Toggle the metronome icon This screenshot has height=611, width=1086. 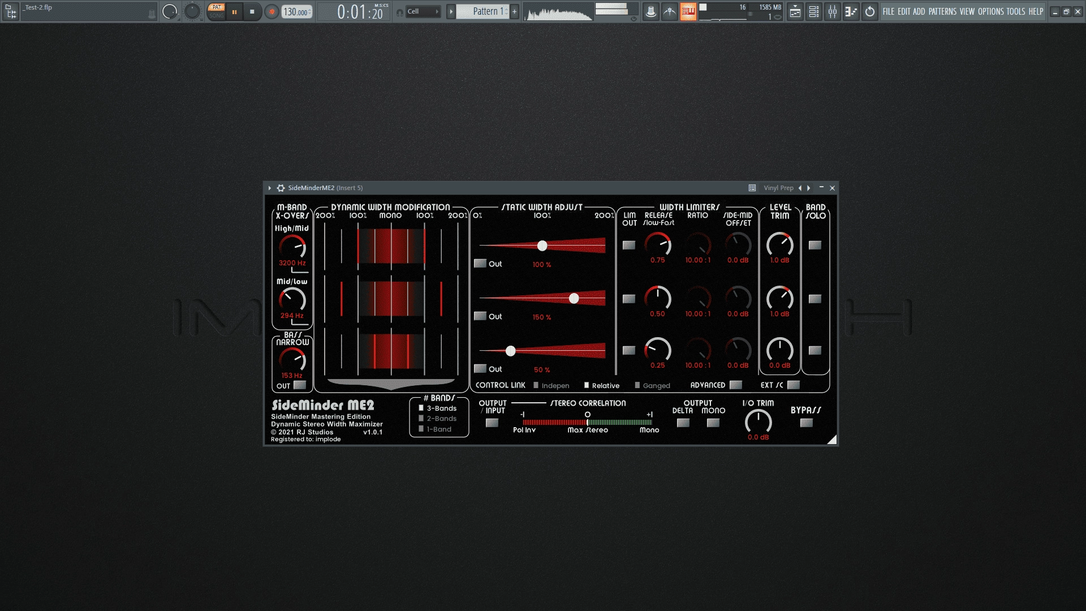pyautogui.click(x=651, y=11)
